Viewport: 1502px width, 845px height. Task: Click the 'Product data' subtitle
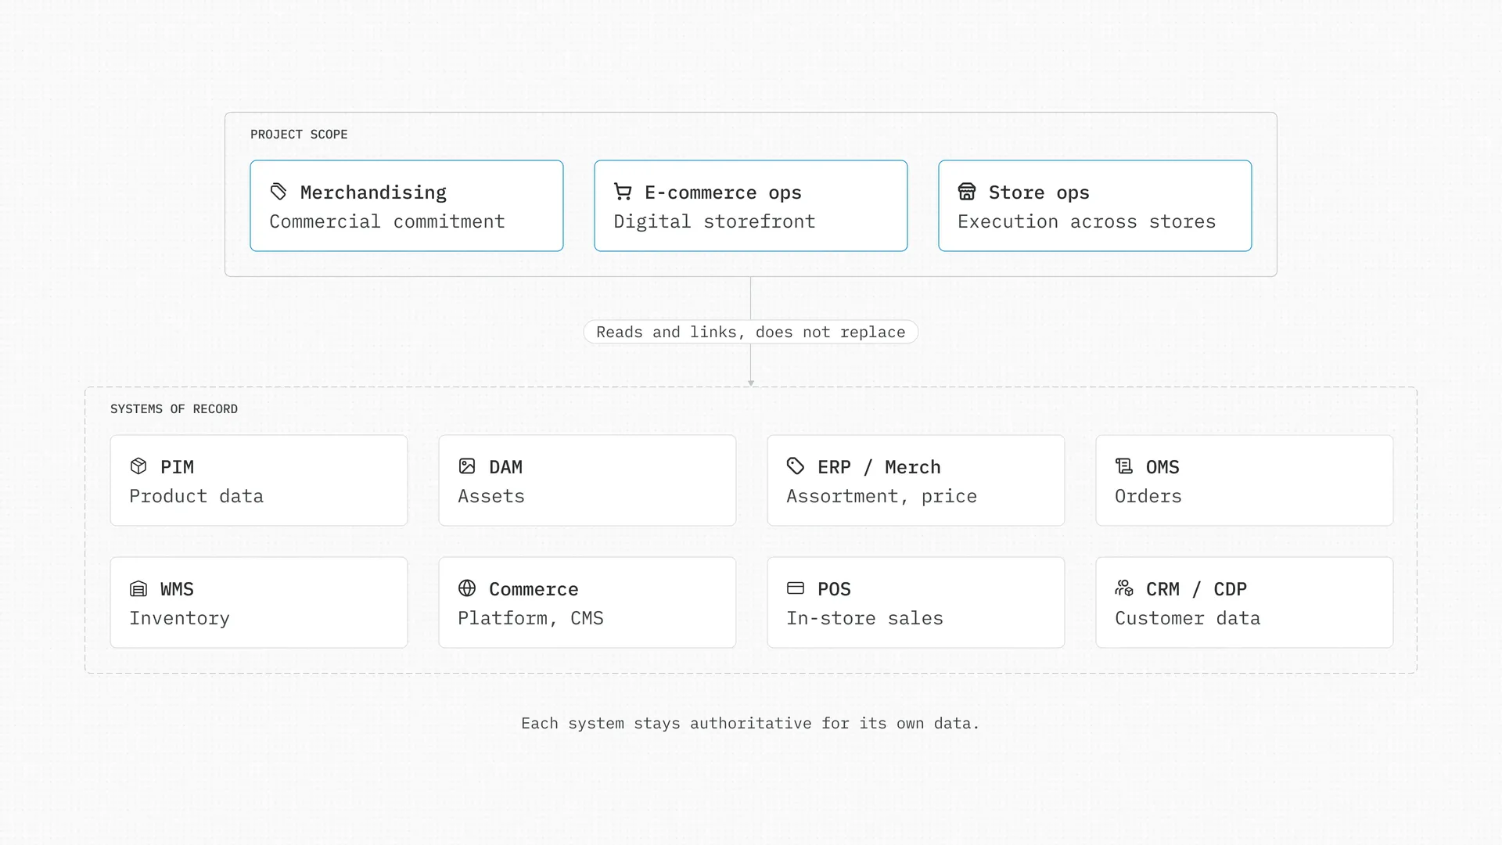[x=196, y=497]
